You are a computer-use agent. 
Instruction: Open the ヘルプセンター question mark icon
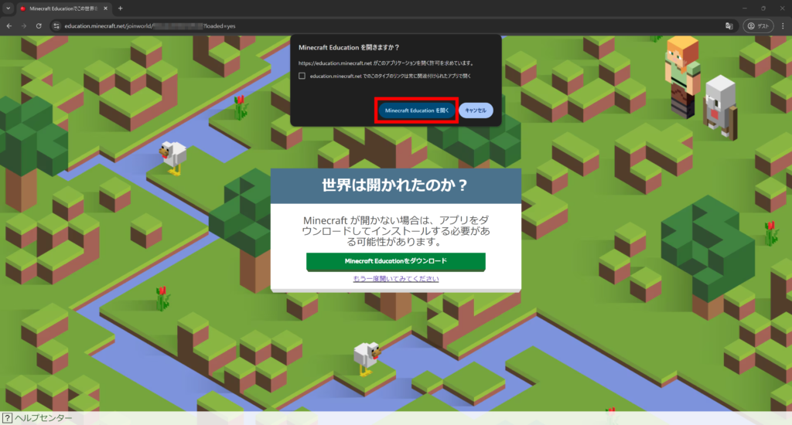pos(7,418)
